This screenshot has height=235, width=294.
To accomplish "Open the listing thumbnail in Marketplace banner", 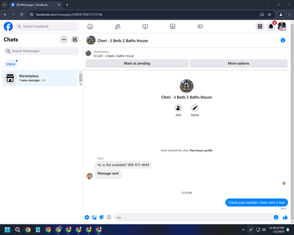I will coord(88,53).
